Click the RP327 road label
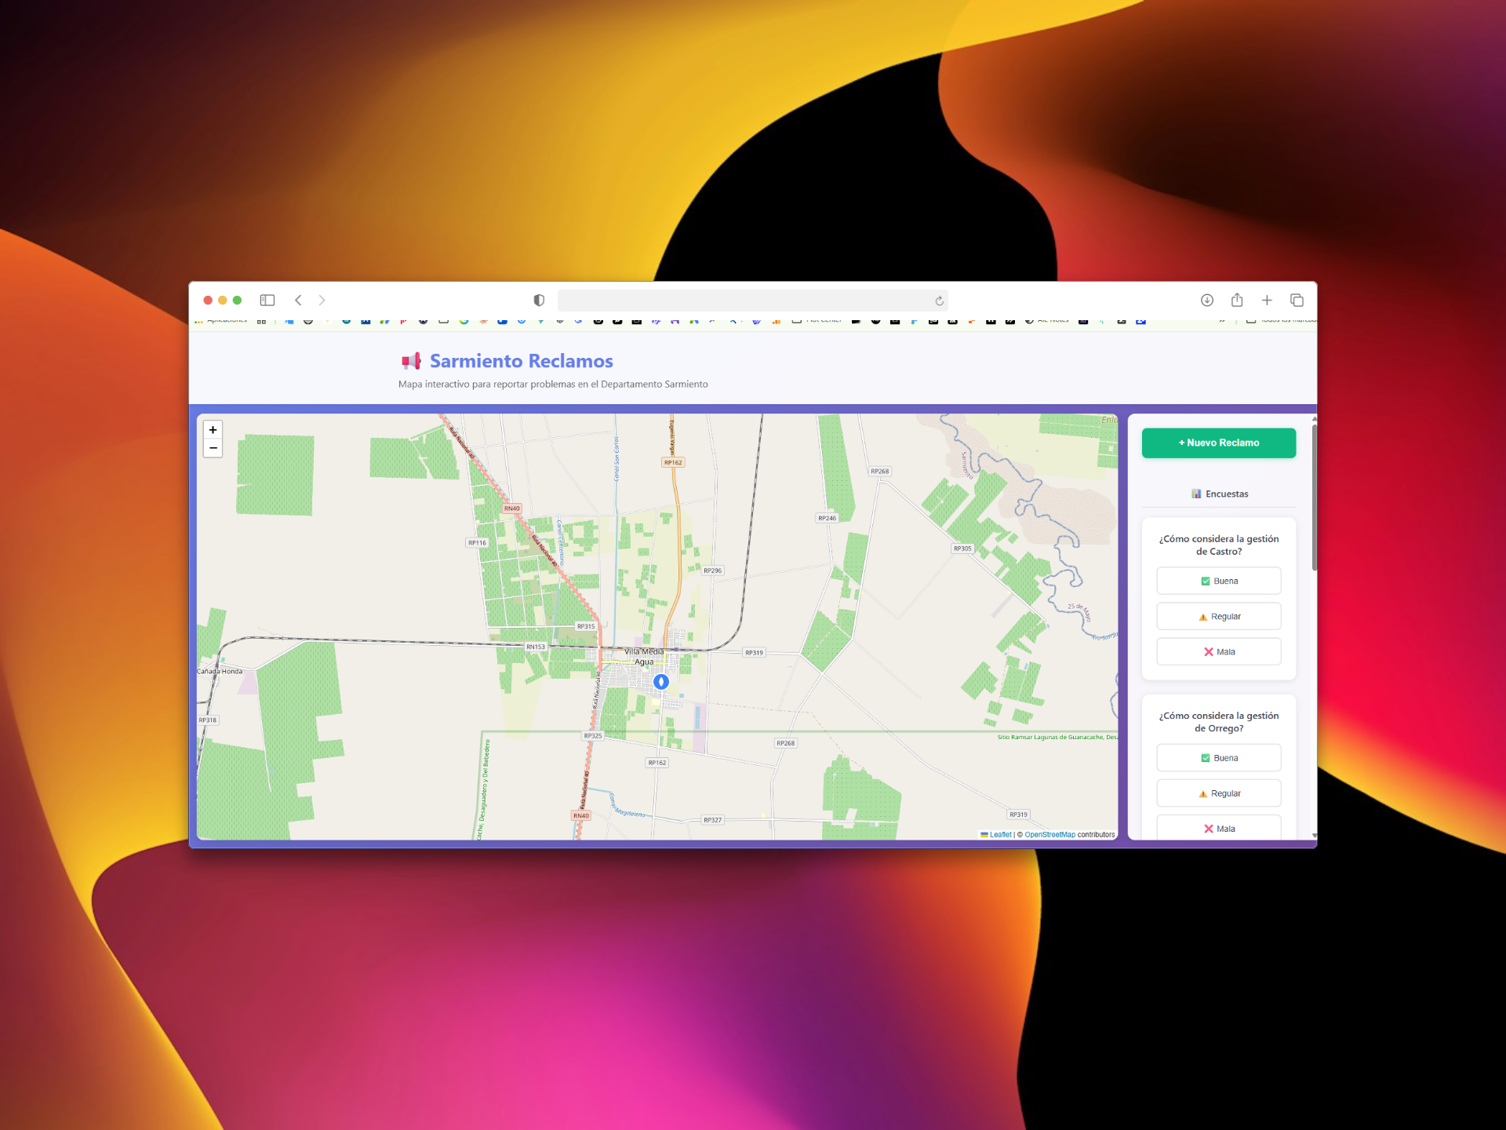1506x1130 pixels. tap(712, 820)
